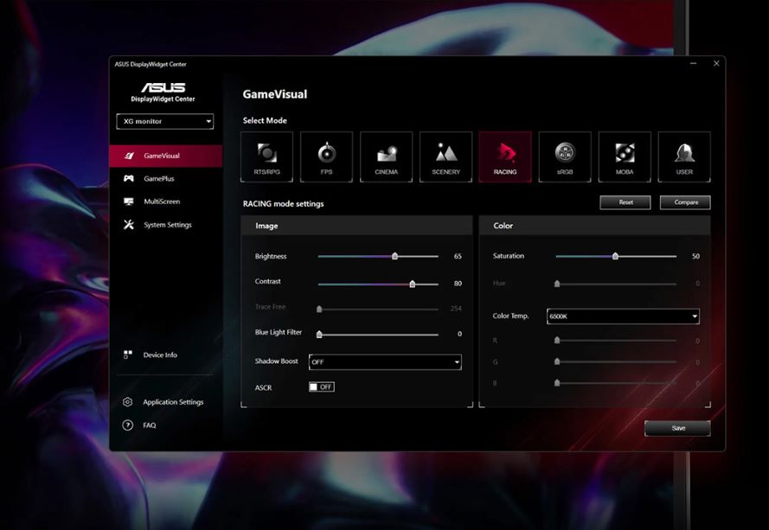Click the Save button
The height and width of the screenshot is (530, 769).
(x=677, y=428)
